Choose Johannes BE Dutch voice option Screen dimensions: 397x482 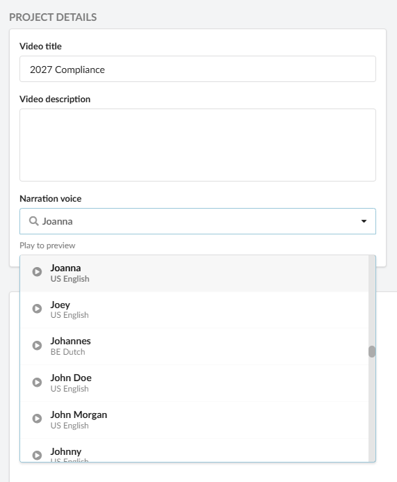pos(194,346)
